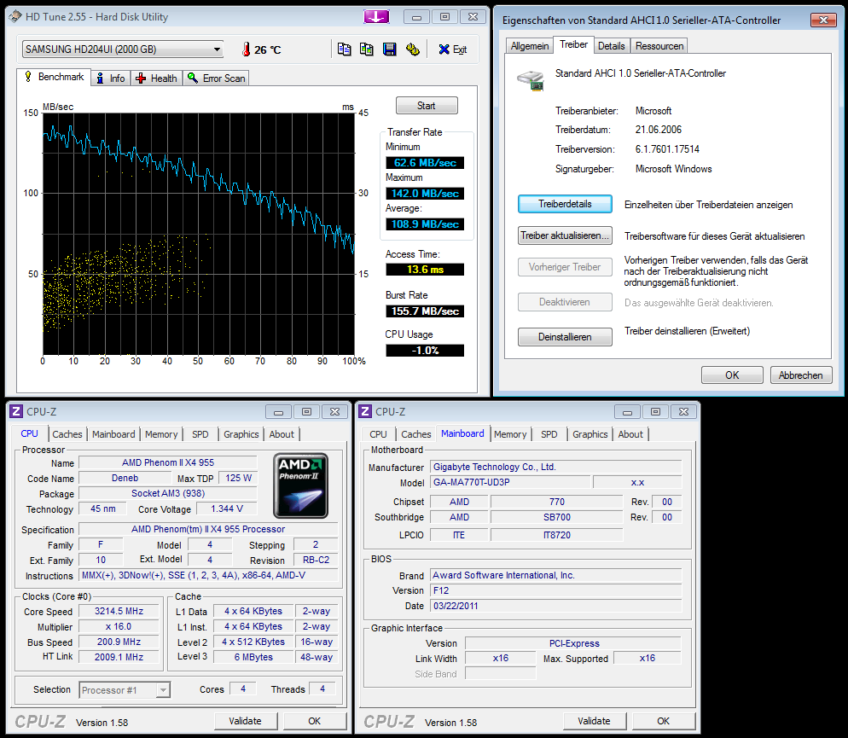
Task: Switch to the Health tab
Action: (x=157, y=78)
